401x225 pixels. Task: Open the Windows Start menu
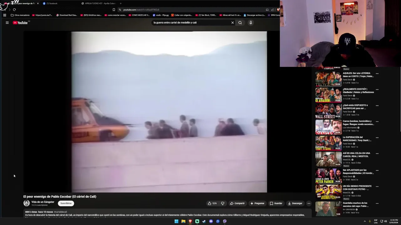click(x=176, y=221)
